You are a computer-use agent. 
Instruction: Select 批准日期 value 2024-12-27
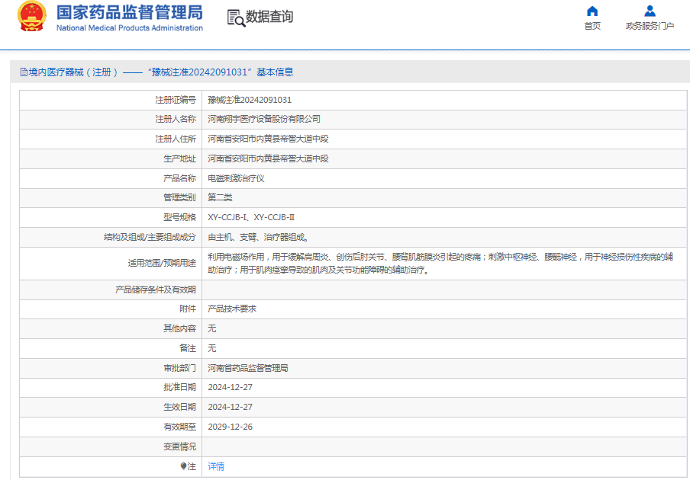[231, 387]
